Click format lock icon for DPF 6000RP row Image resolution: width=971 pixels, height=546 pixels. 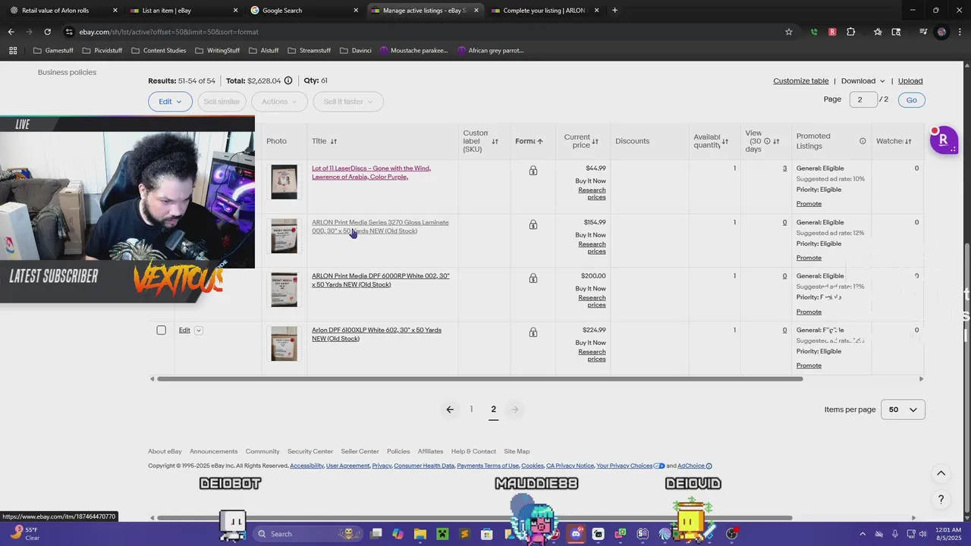coord(533,278)
